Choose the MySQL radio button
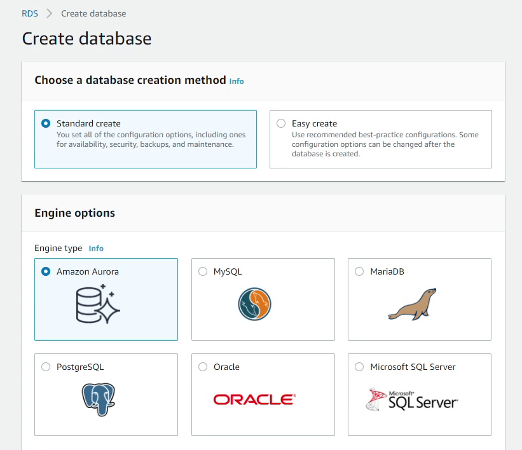Screen dimensions: 522x450 [x=203, y=271]
